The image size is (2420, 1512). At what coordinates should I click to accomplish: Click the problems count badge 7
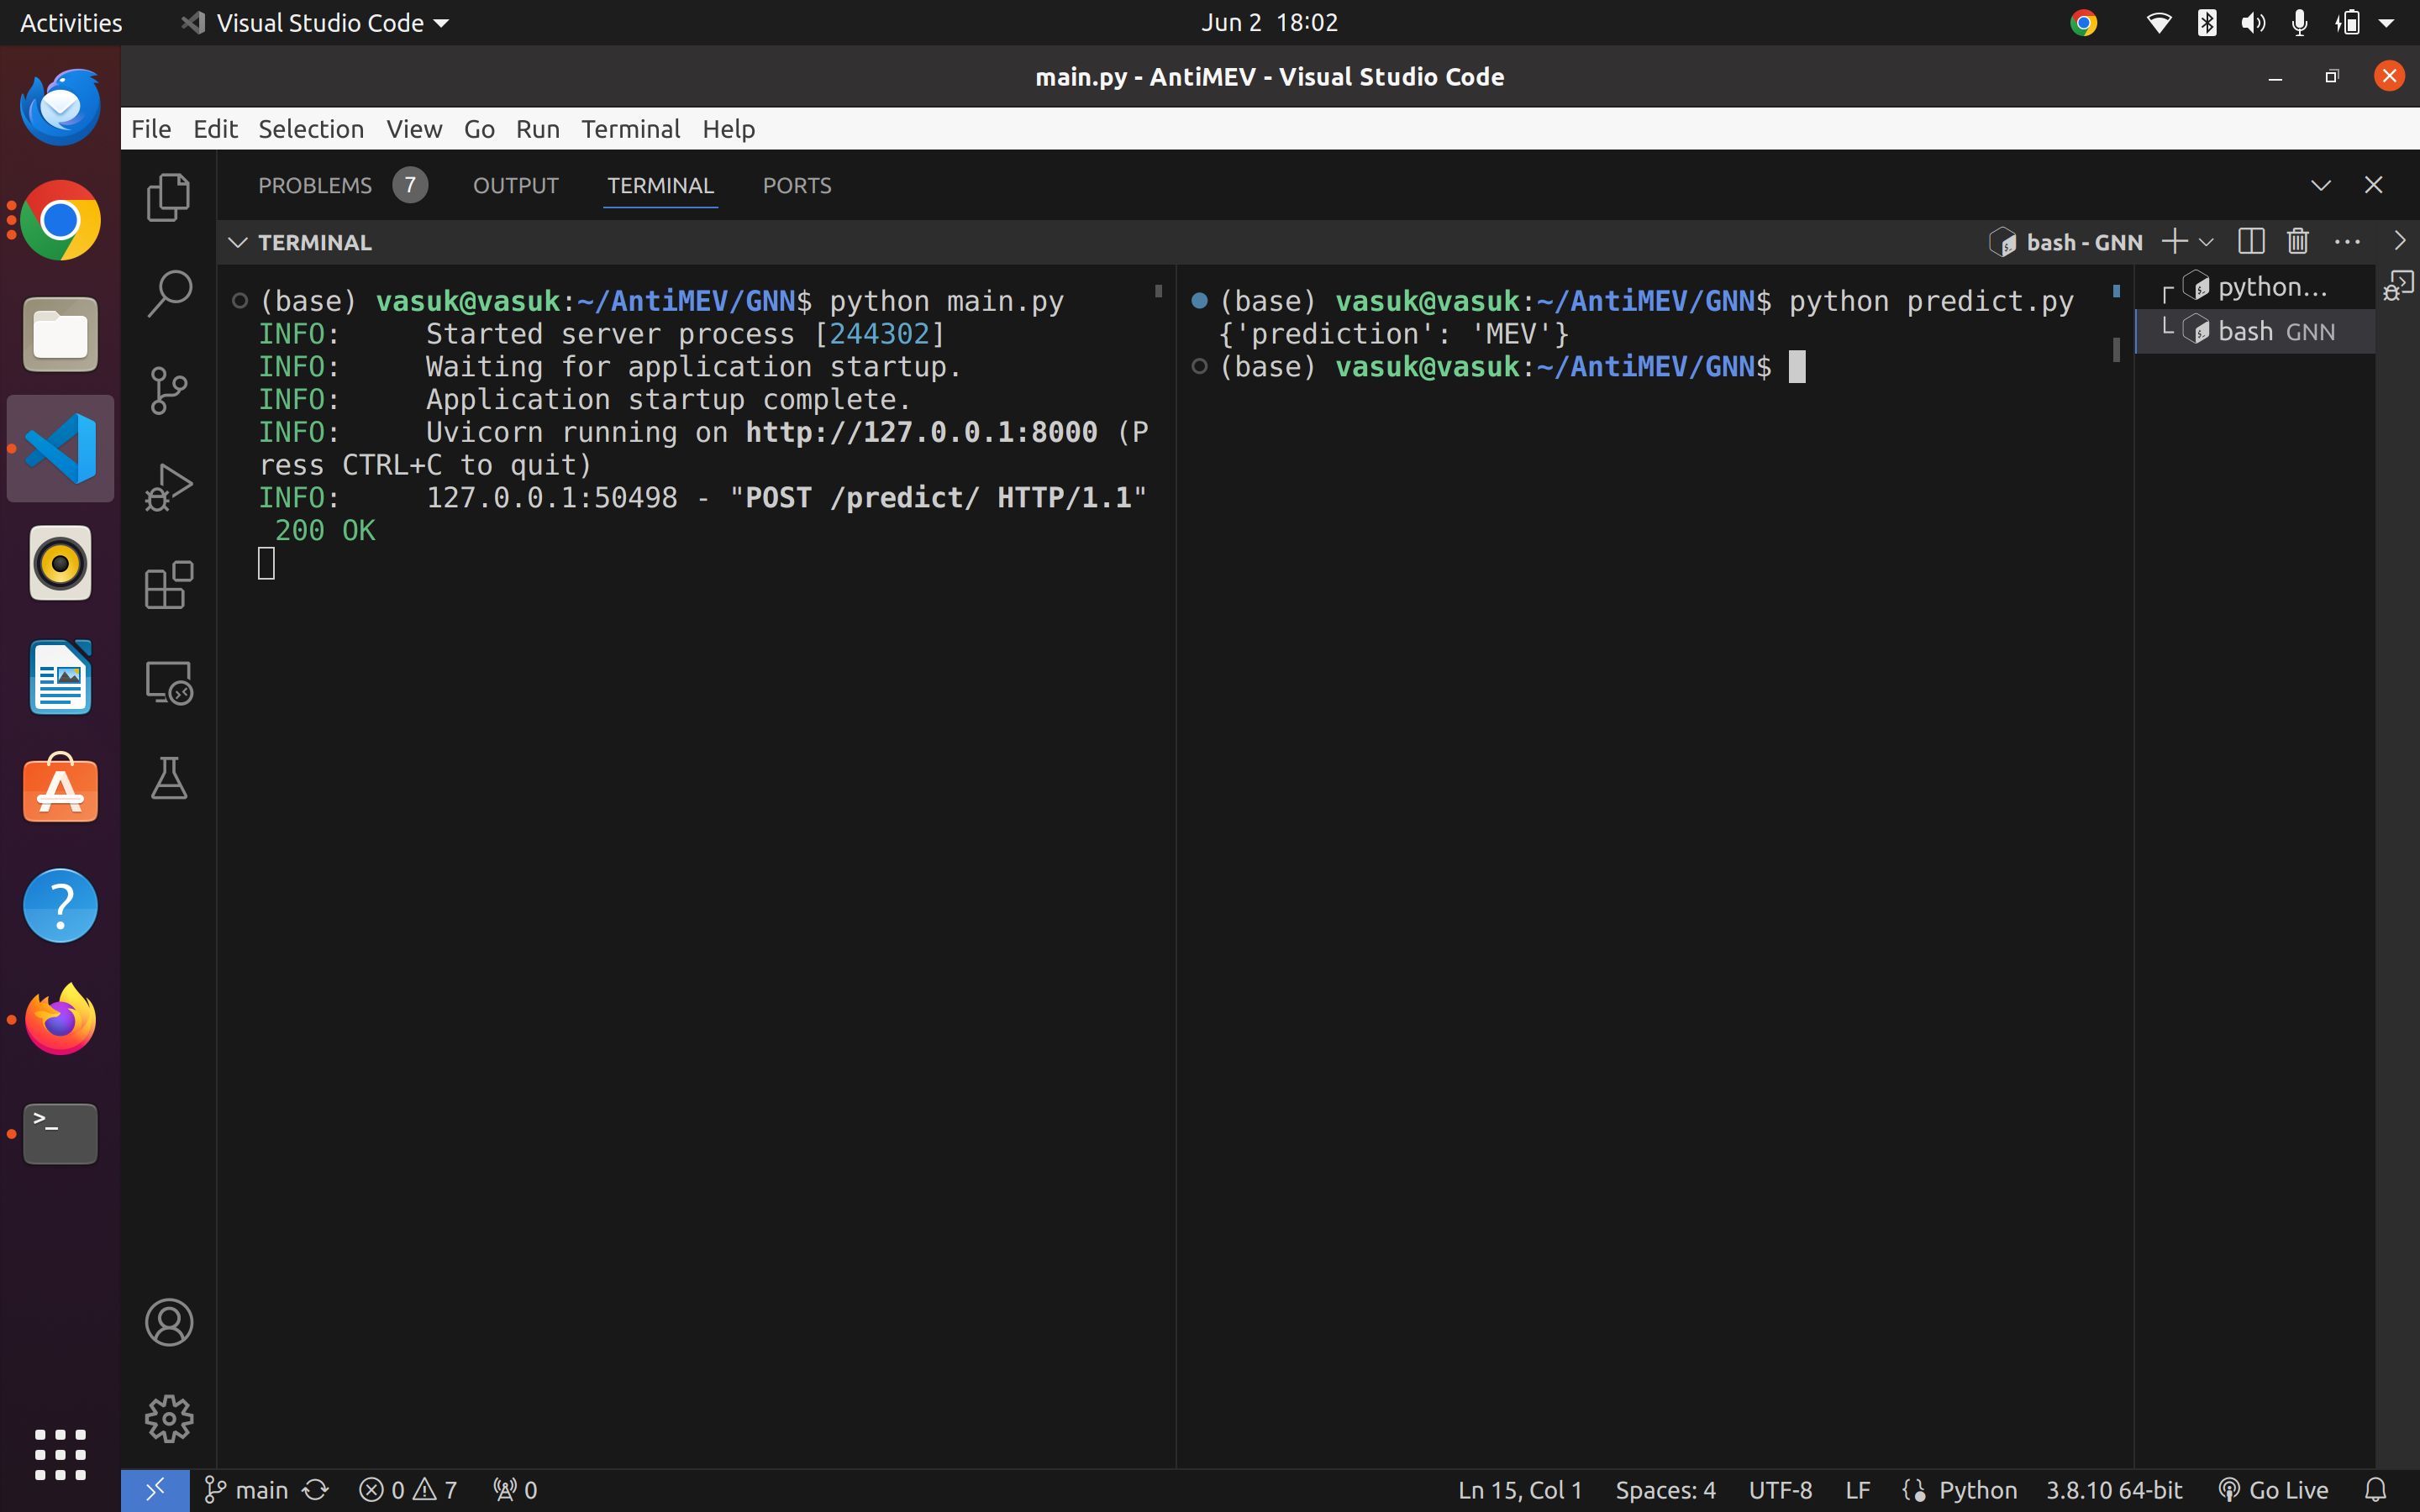click(409, 185)
